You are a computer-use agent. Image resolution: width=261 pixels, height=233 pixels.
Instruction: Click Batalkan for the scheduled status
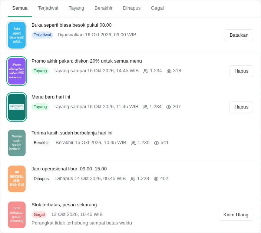[239, 35]
